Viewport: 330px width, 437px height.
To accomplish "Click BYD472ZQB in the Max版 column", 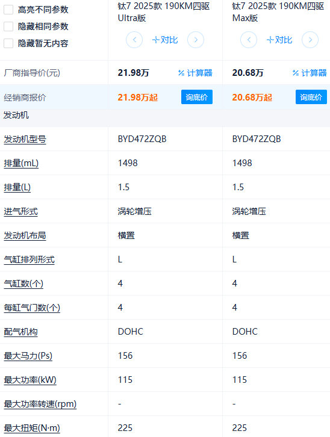I will point(257,139).
